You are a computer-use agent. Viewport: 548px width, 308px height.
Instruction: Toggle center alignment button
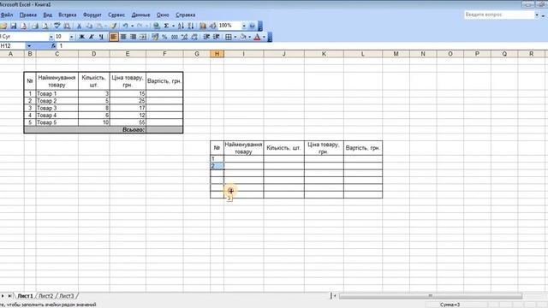[123, 37]
